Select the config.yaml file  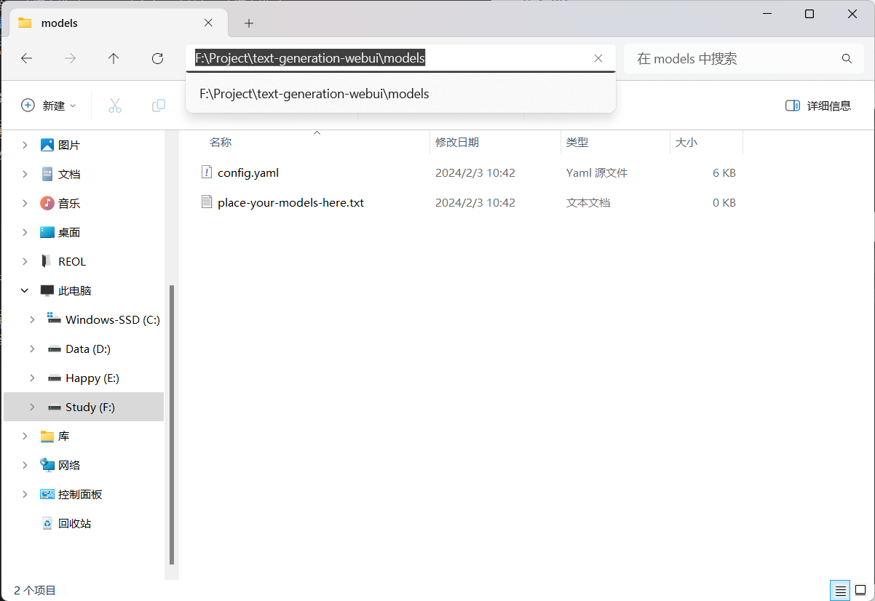pyautogui.click(x=248, y=173)
